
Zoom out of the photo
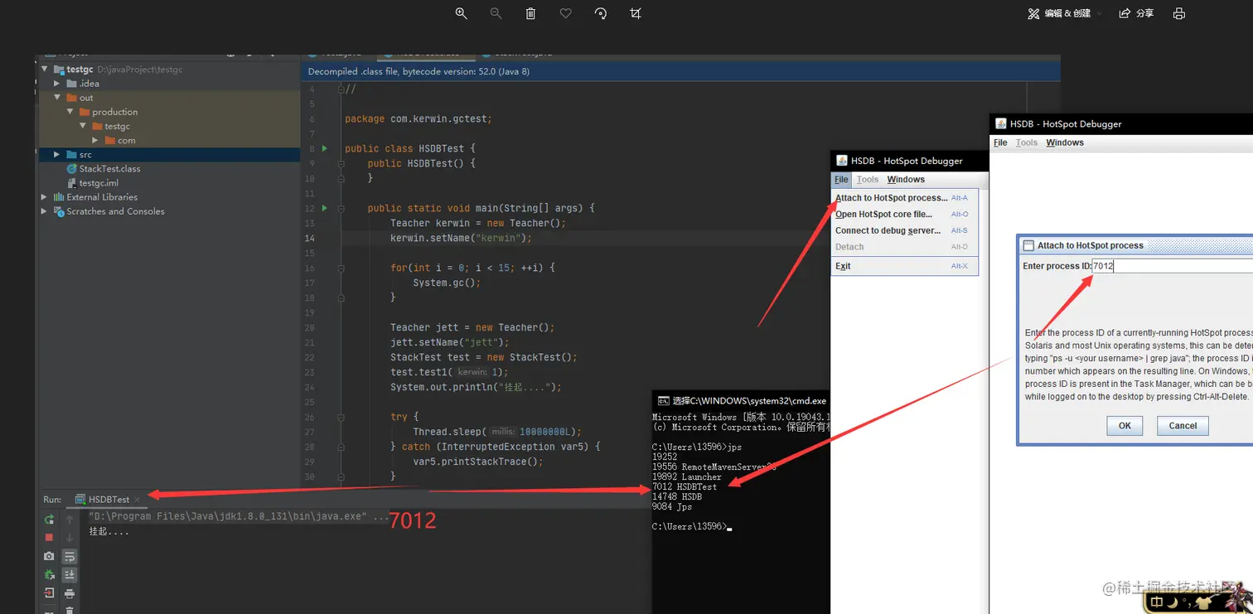pyautogui.click(x=496, y=13)
